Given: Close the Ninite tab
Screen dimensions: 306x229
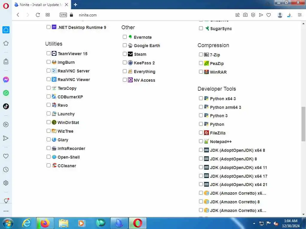Looking at the screenshot, I should tap(67, 5).
